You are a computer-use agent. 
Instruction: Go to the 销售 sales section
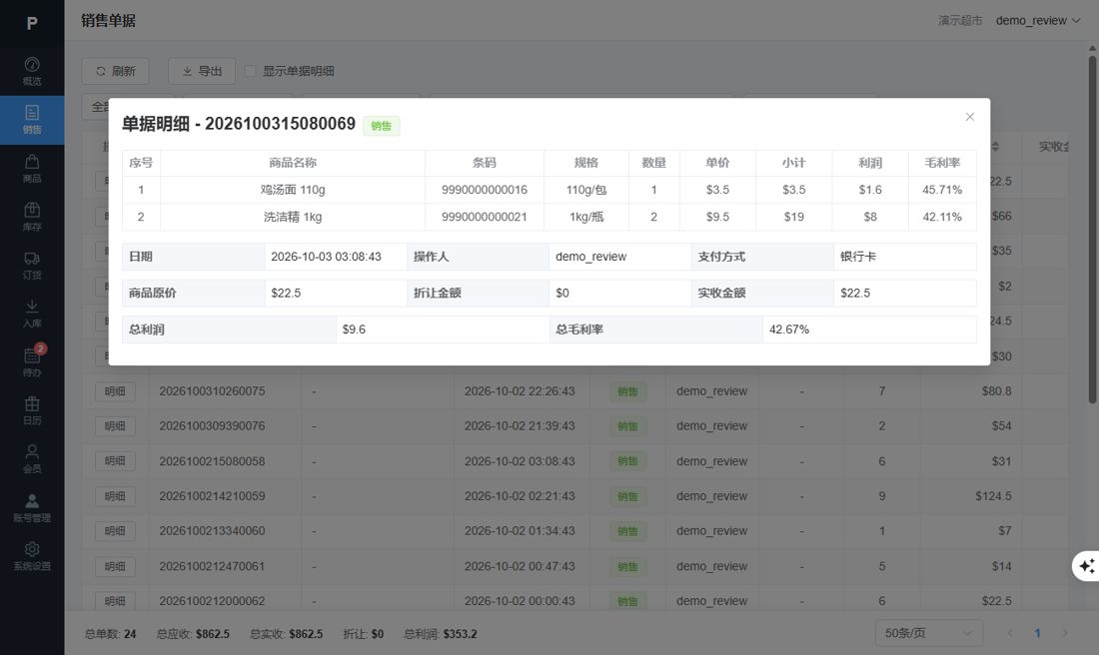click(x=32, y=120)
